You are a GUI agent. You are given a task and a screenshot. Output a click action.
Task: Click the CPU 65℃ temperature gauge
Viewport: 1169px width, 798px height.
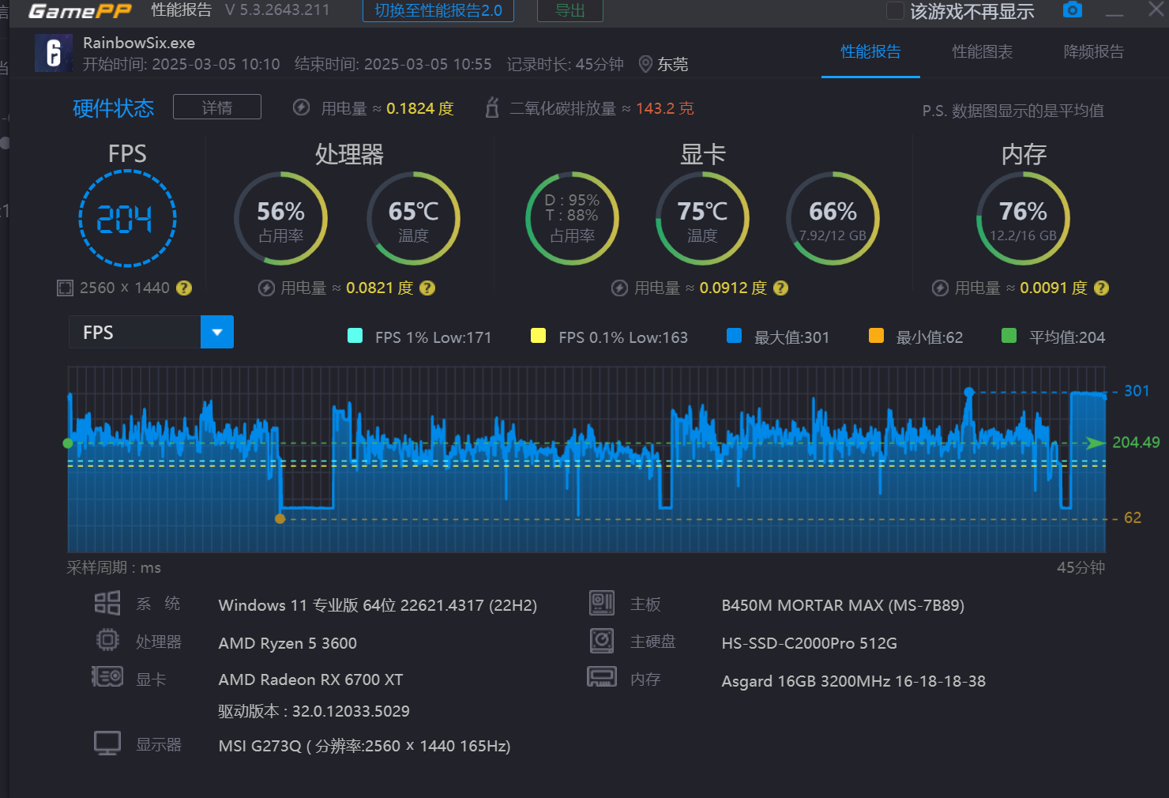click(413, 219)
